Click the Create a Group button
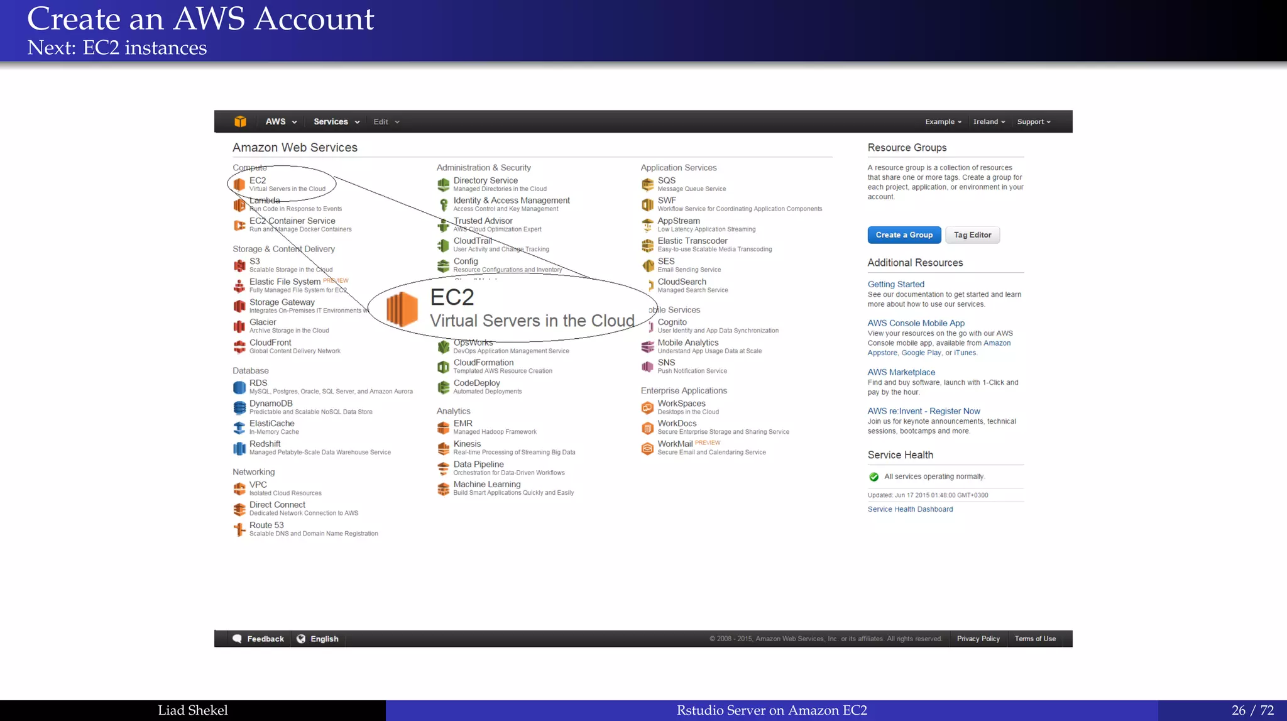Image resolution: width=1287 pixels, height=721 pixels. (x=904, y=234)
